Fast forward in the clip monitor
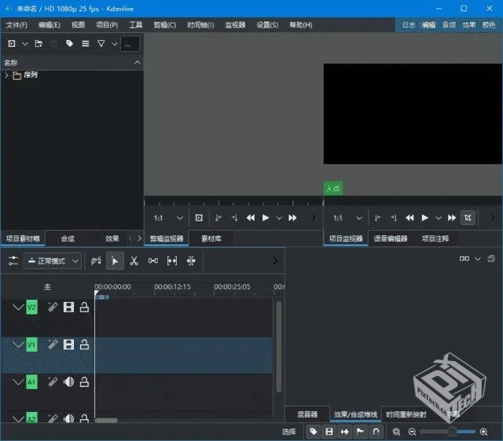The height and width of the screenshot is (441, 503). [x=292, y=218]
